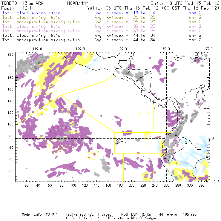Select the pink 'Total cloud mixing ratio' legend entry

[31, 27]
